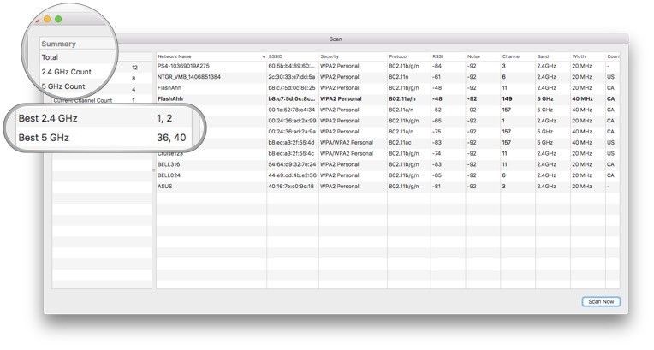Click the sort arrow in Network Name header
The width and height of the screenshot is (654, 350).
click(x=263, y=56)
